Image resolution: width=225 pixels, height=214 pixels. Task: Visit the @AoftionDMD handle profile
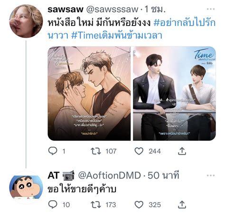tap(109, 176)
